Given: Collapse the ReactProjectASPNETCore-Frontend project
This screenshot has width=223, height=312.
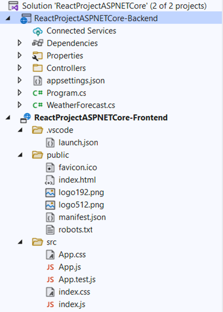Looking at the screenshot, I should tap(8, 118).
